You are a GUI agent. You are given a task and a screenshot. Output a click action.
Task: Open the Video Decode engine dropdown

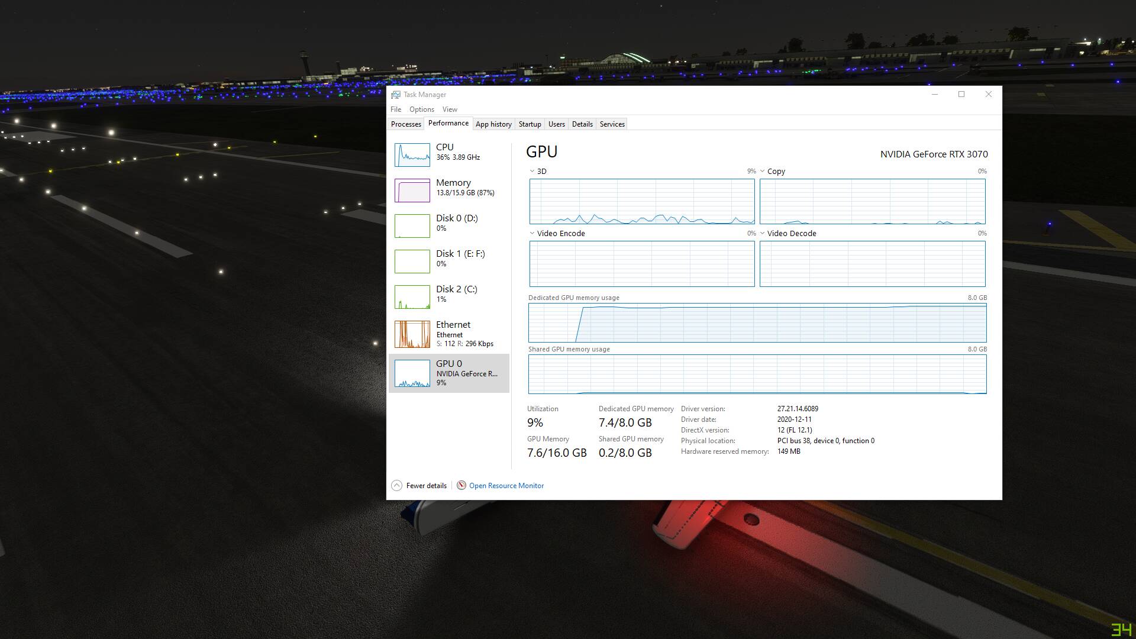[x=762, y=233]
